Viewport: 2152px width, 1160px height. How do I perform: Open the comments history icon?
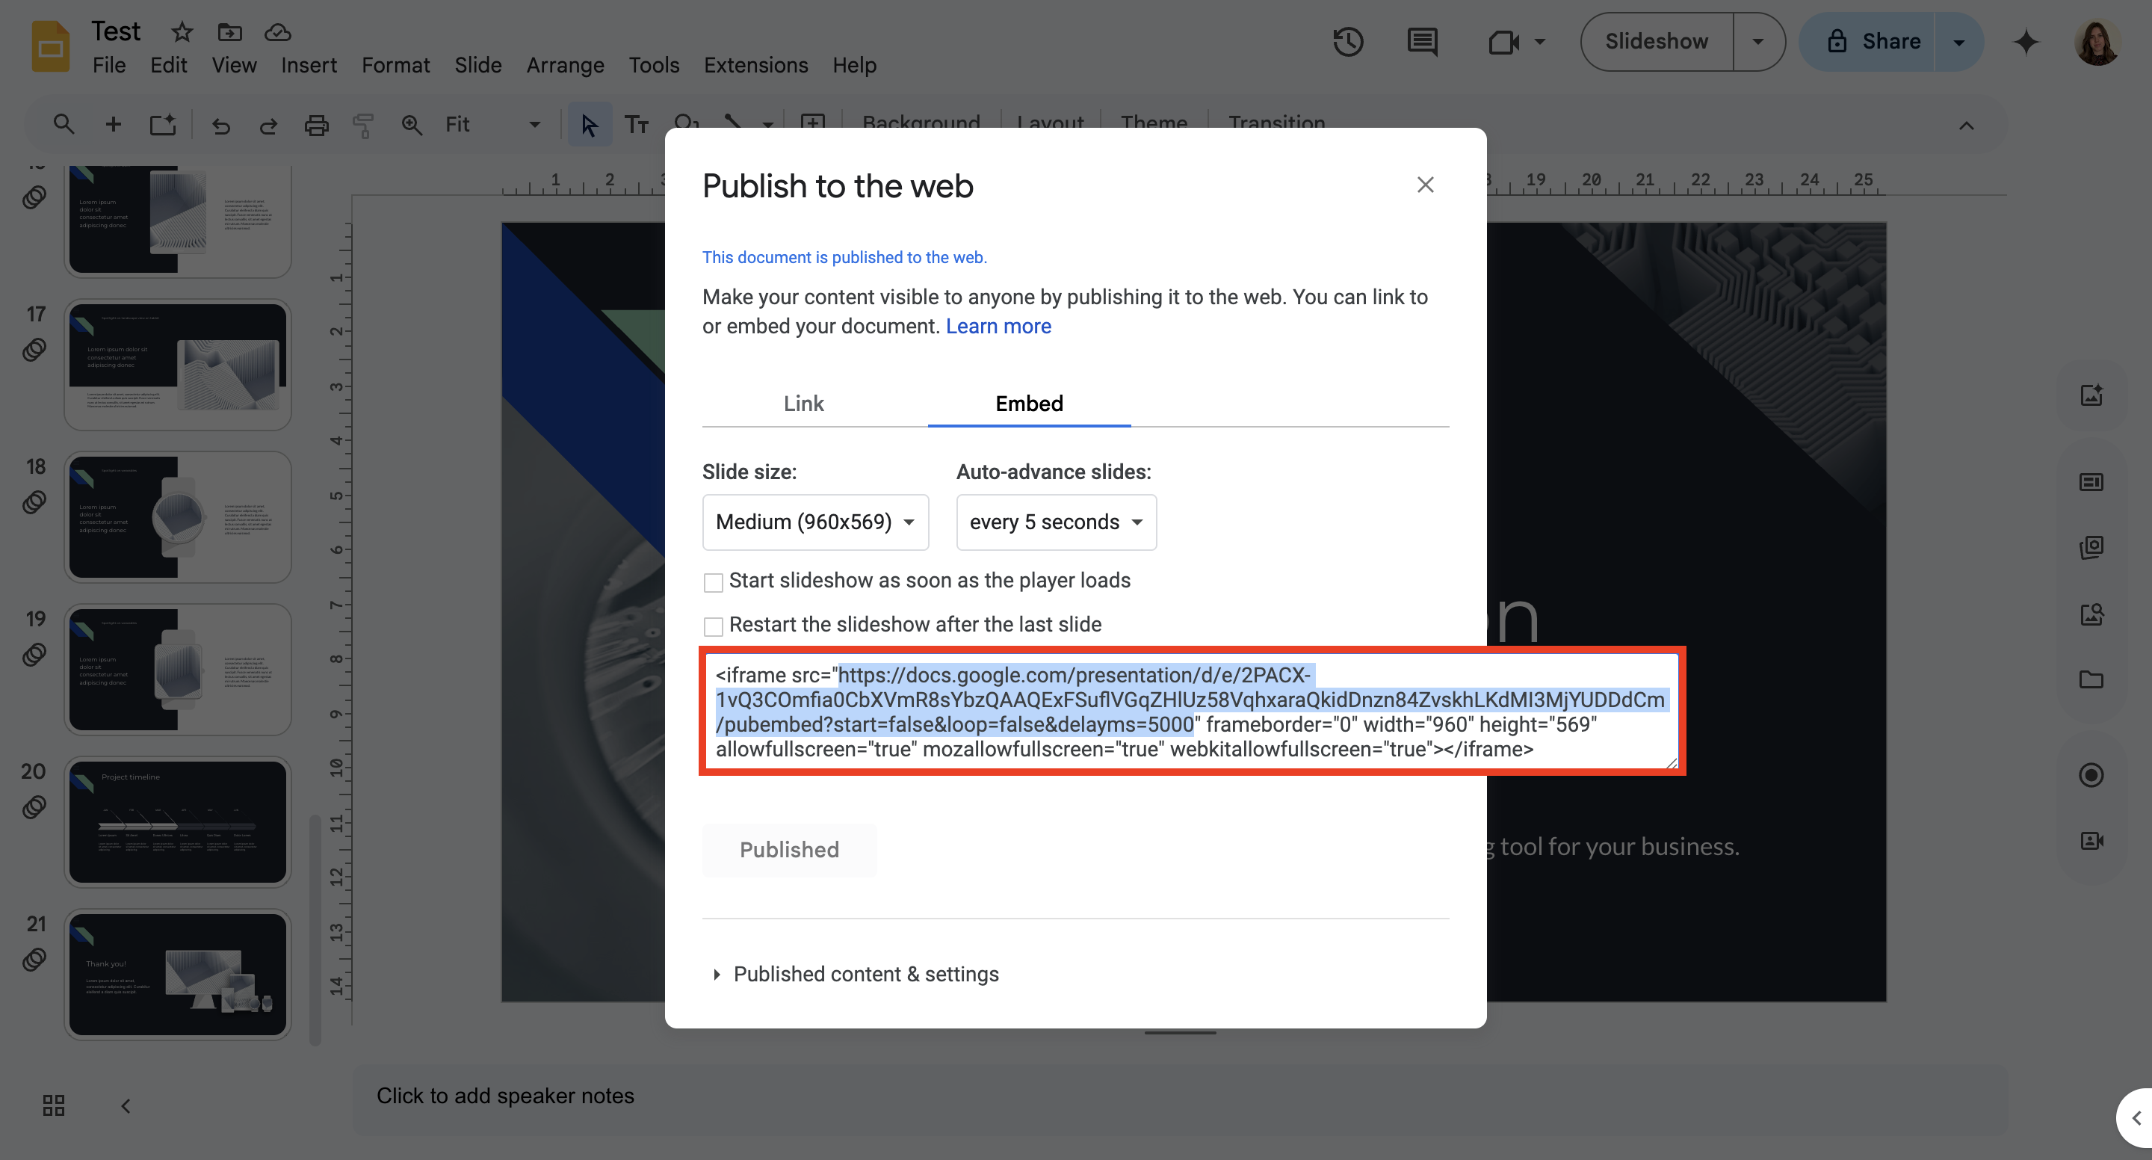click(x=1422, y=41)
